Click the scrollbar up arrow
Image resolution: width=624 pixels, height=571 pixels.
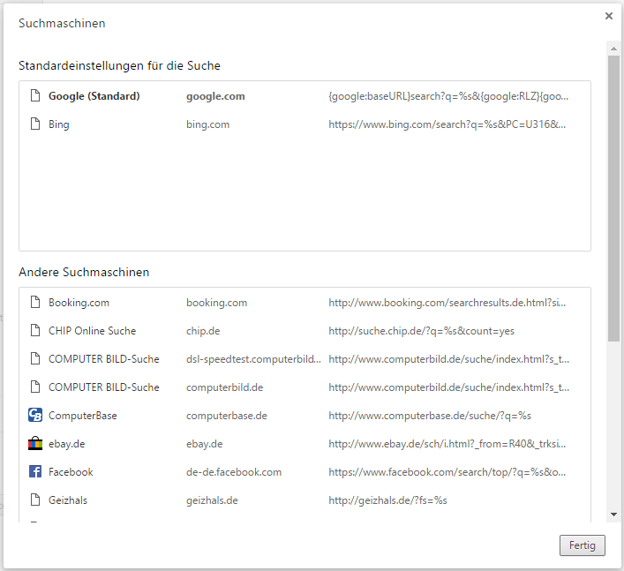pos(614,49)
